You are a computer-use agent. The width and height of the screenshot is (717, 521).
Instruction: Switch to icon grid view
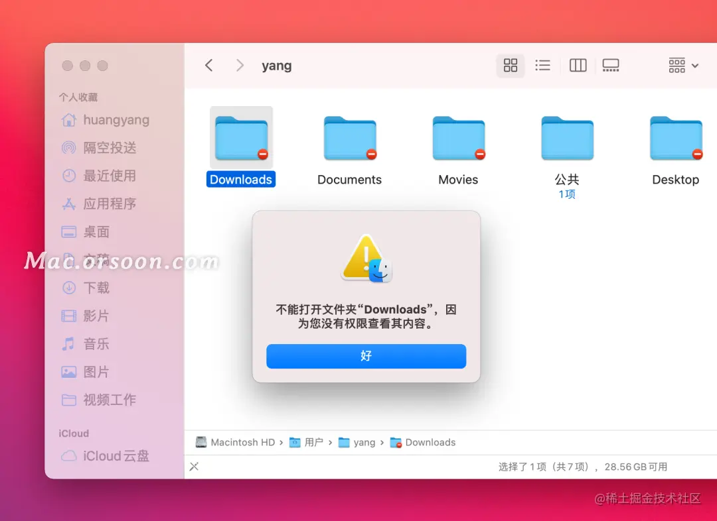coord(511,66)
